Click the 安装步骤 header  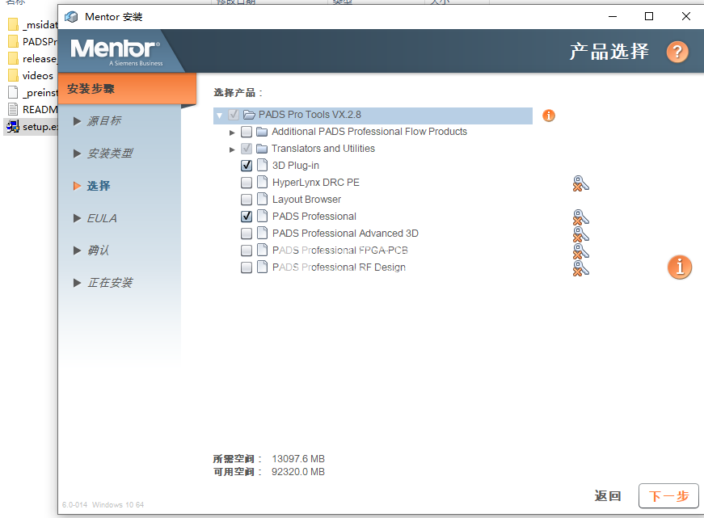128,89
